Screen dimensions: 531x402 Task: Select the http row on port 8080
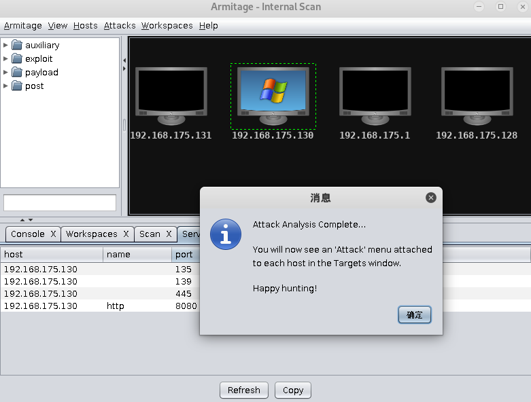coord(100,306)
